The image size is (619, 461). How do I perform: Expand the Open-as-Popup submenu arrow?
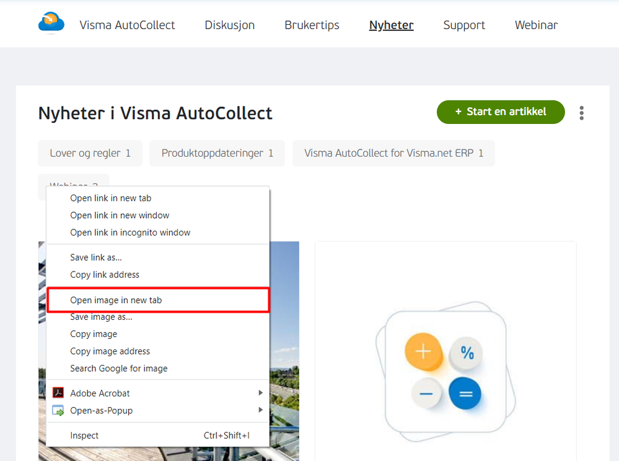pyautogui.click(x=260, y=410)
